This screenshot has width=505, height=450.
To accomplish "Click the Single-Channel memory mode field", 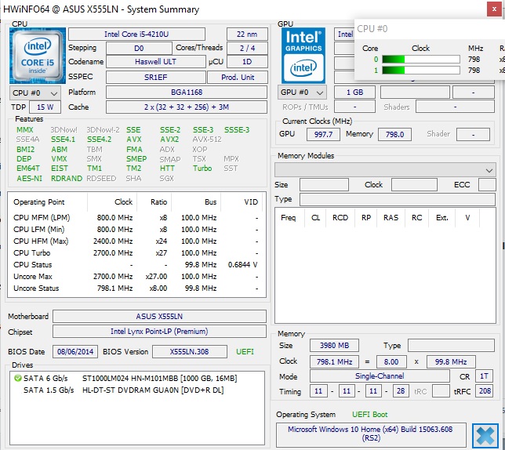I will tap(380, 376).
